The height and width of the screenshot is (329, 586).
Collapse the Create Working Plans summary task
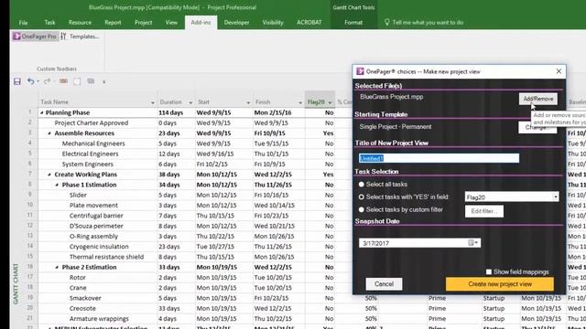(49, 175)
